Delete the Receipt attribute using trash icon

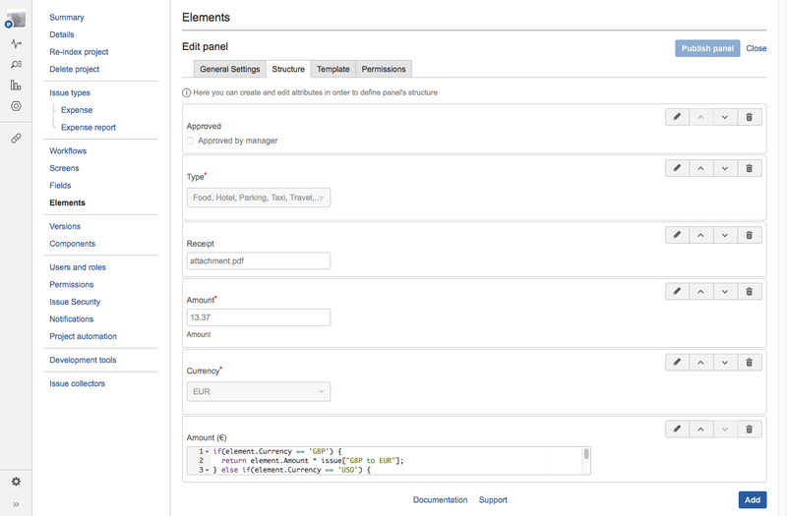click(749, 235)
